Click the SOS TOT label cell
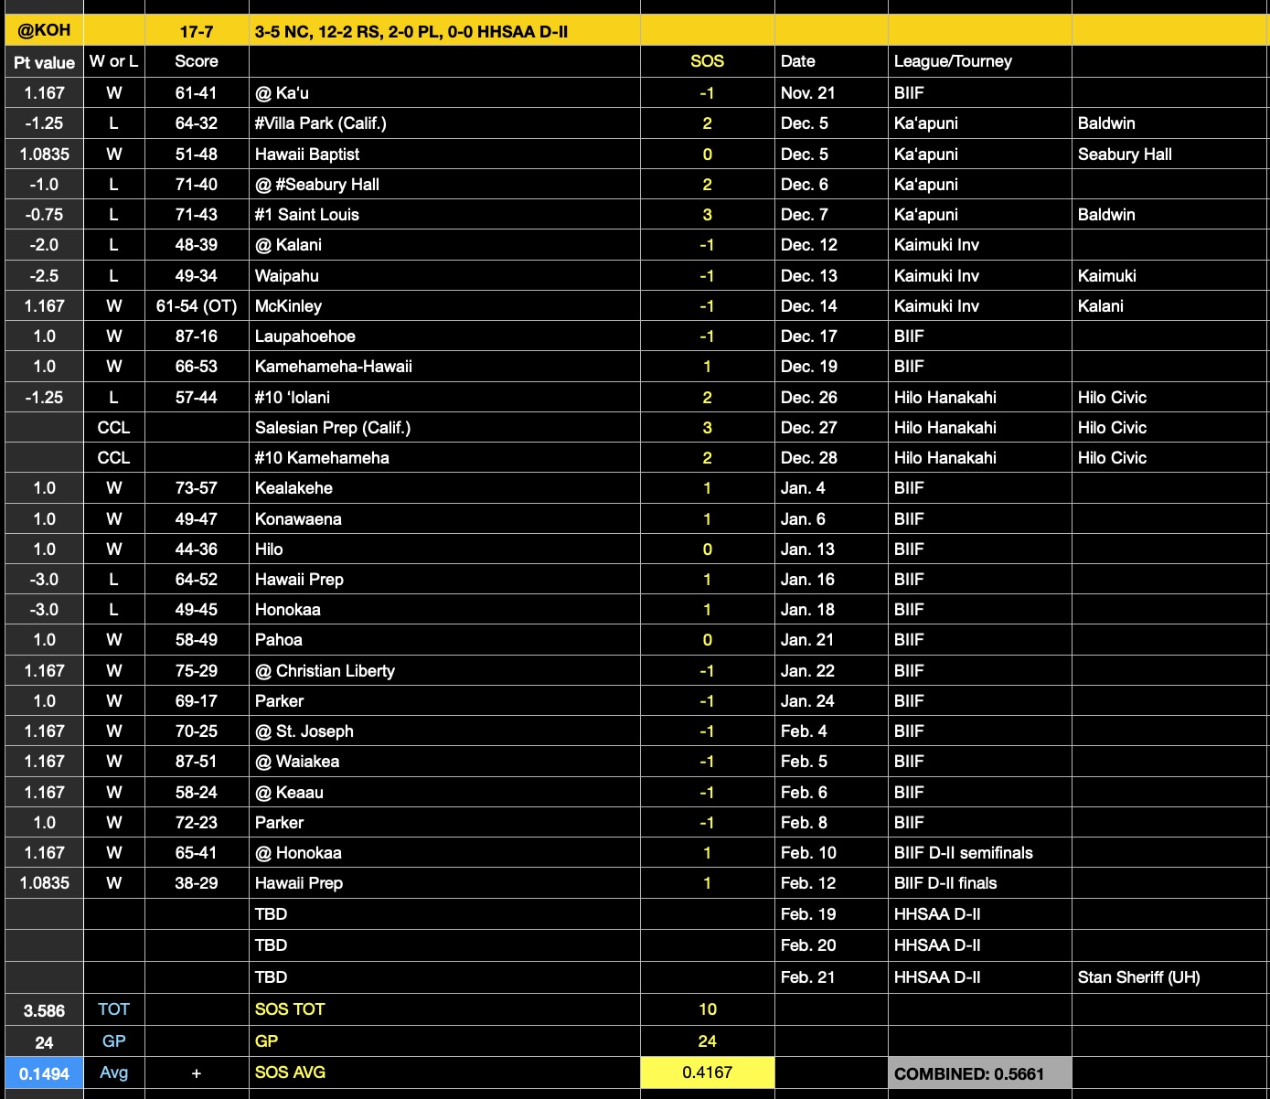This screenshot has width=1270, height=1099. 290,1009
